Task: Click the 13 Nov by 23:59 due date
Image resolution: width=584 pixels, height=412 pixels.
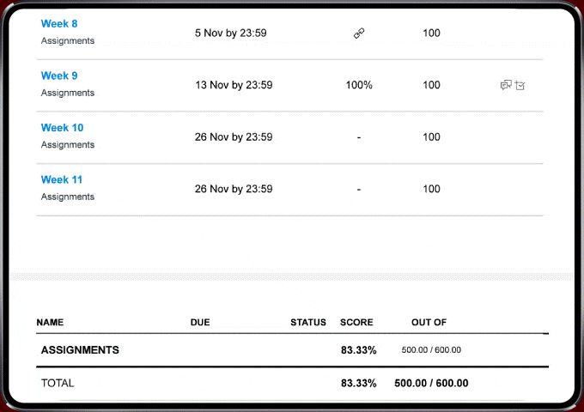Action: pyautogui.click(x=234, y=85)
